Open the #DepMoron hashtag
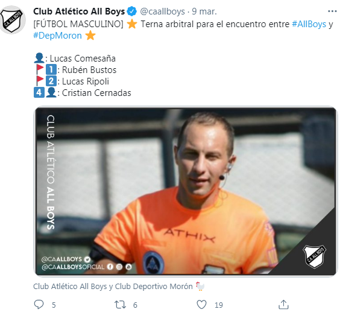This screenshot has width=346, height=315. coord(57,36)
